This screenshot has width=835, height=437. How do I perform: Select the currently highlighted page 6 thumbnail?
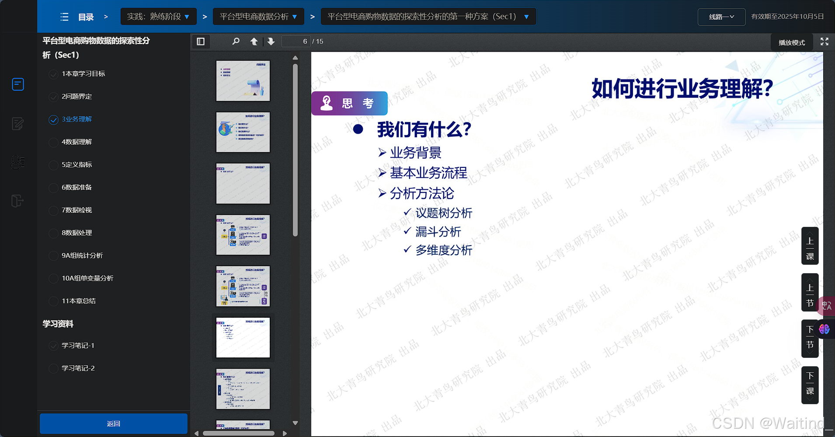click(243, 337)
